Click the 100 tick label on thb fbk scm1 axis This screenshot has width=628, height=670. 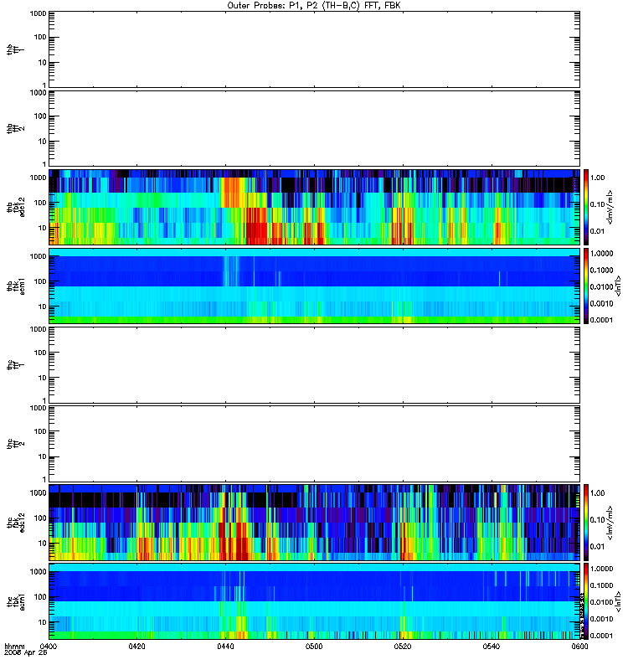pyautogui.click(x=39, y=281)
